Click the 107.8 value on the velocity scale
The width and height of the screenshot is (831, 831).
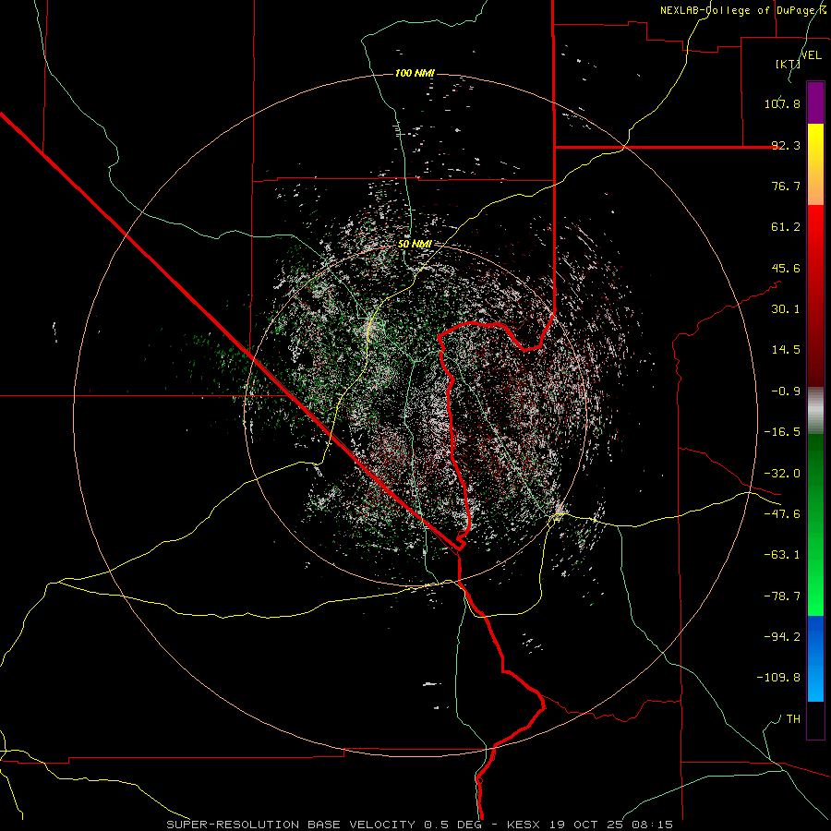pyautogui.click(x=782, y=103)
